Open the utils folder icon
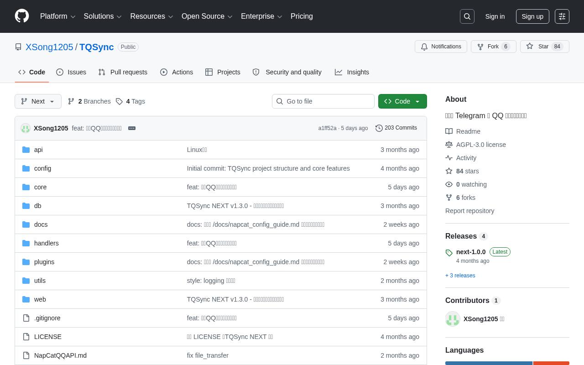Screen dimensions: 584x365 26,281
